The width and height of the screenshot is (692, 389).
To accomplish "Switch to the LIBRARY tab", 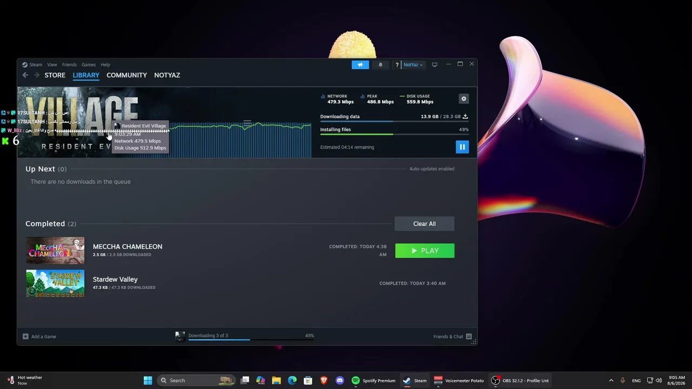I will [86, 75].
